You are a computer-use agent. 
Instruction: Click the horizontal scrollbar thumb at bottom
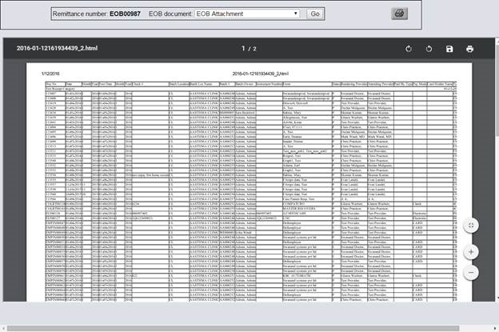pyautogui.click(x=233, y=328)
